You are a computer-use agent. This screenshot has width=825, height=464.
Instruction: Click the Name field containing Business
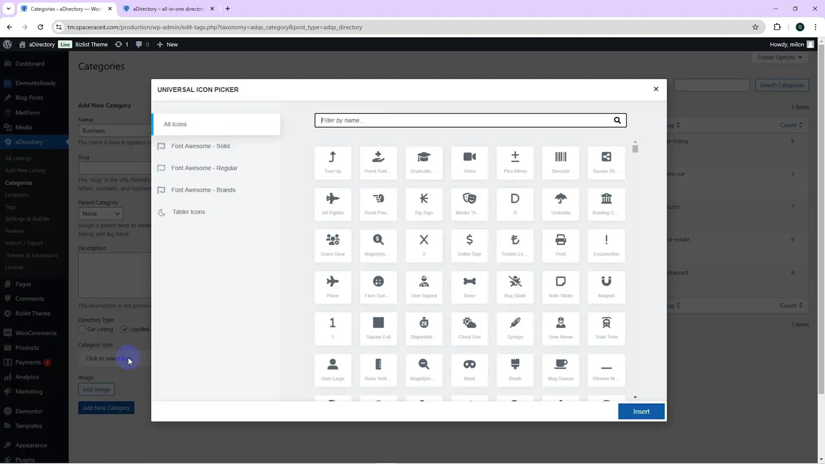[115, 131]
